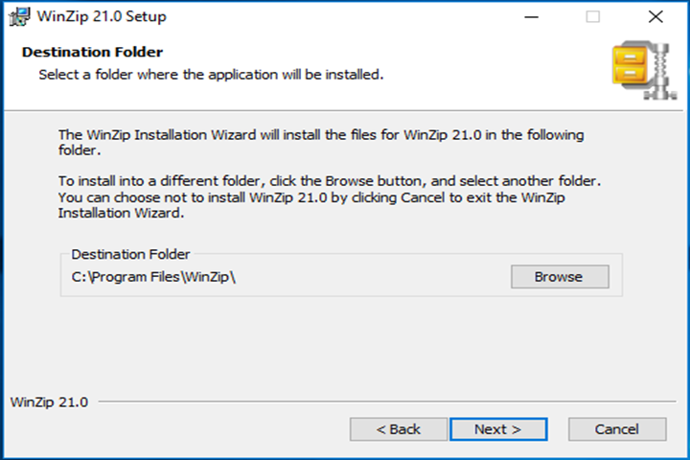
Task: Click the bold Destination Folder heading
Action: [x=92, y=52]
